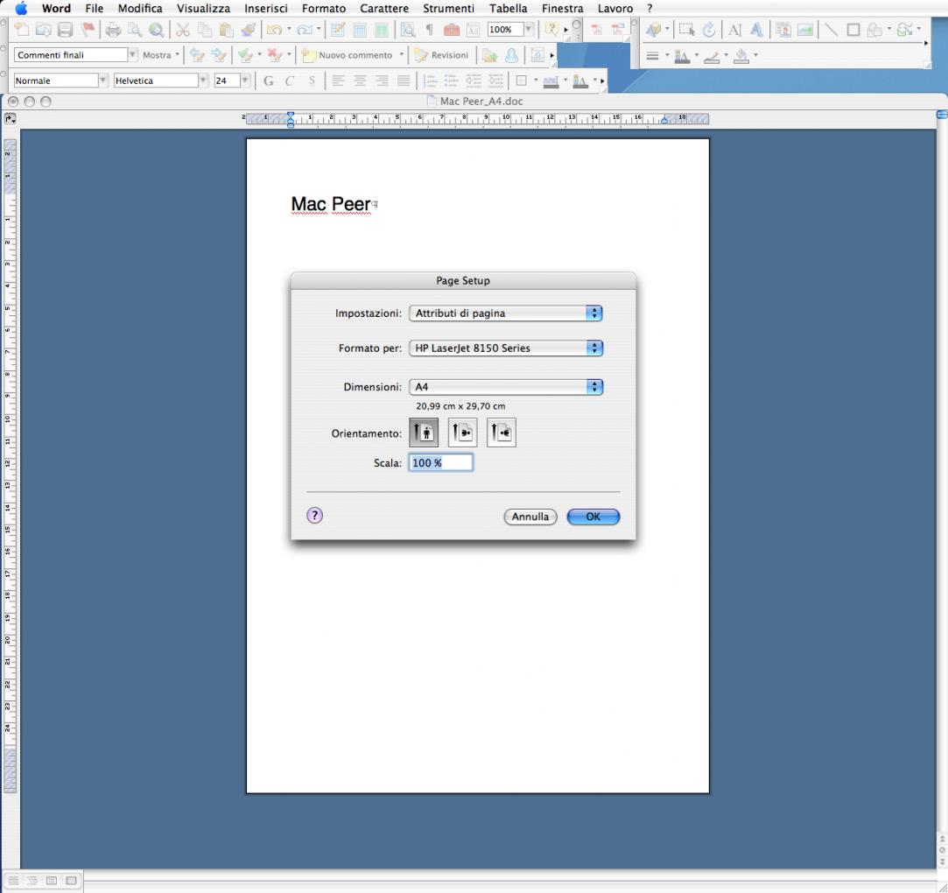The width and height of the screenshot is (948, 893).
Task: Justify text alignment
Action: pos(404,81)
